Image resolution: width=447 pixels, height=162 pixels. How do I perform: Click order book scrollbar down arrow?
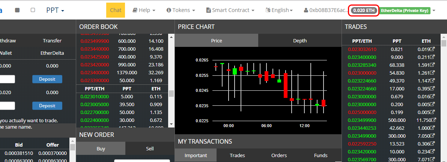click(171, 124)
